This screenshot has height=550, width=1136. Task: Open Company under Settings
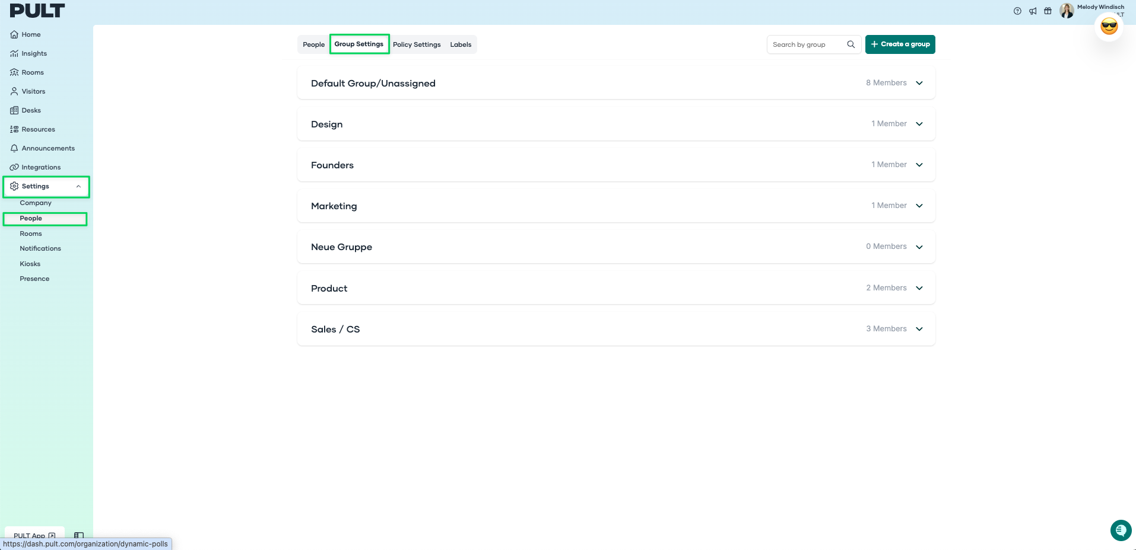pos(36,203)
